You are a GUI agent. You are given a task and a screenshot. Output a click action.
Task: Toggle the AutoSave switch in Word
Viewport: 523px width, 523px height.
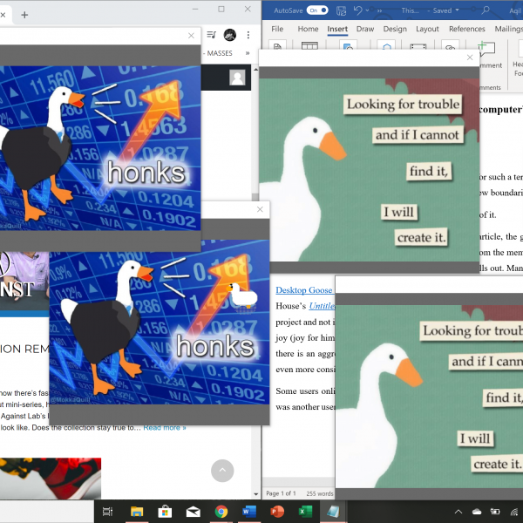click(x=317, y=10)
